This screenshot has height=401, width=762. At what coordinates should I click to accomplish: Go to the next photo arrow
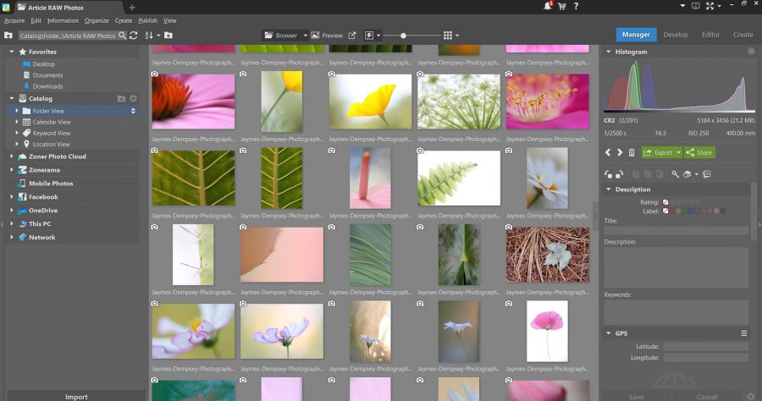coord(620,152)
